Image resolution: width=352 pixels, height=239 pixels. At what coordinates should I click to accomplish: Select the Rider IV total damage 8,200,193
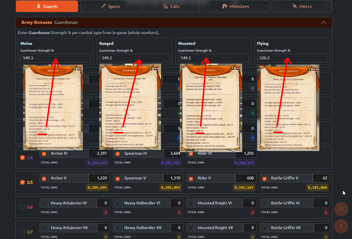tap(244, 163)
